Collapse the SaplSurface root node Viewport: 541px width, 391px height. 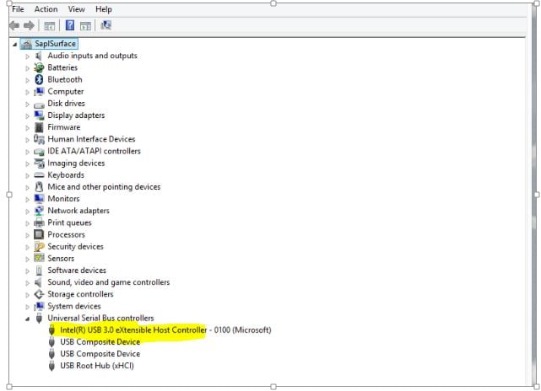tap(15, 44)
